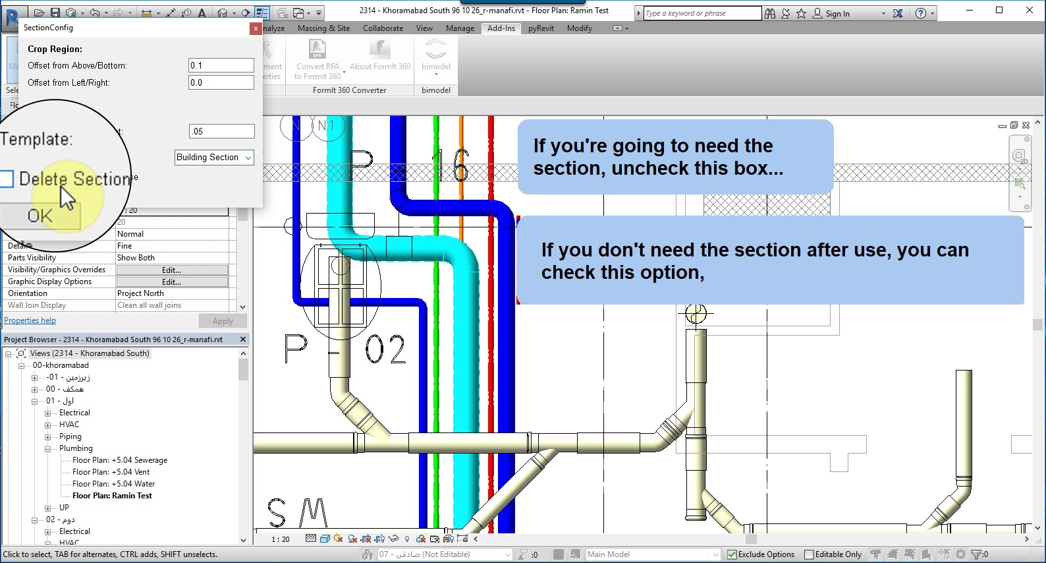Undo the last action
This screenshot has width=1046, height=563.
pyautogui.click(x=95, y=13)
